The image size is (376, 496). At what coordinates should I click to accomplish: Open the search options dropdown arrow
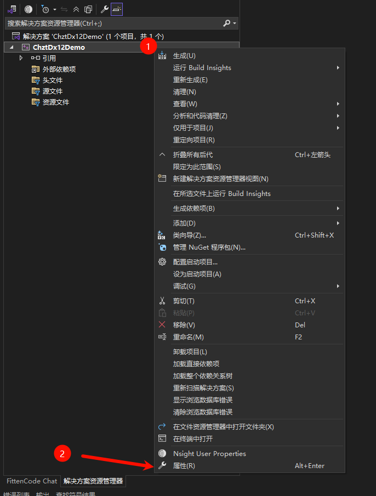pyautogui.click(x=235, y=24)
